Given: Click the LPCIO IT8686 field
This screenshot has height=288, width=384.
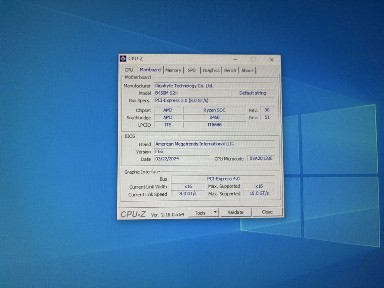Looking at the screenshot, I should (x=214, y=125).
